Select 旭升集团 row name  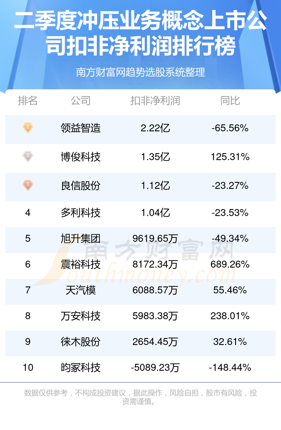click(x=81, y=238)
